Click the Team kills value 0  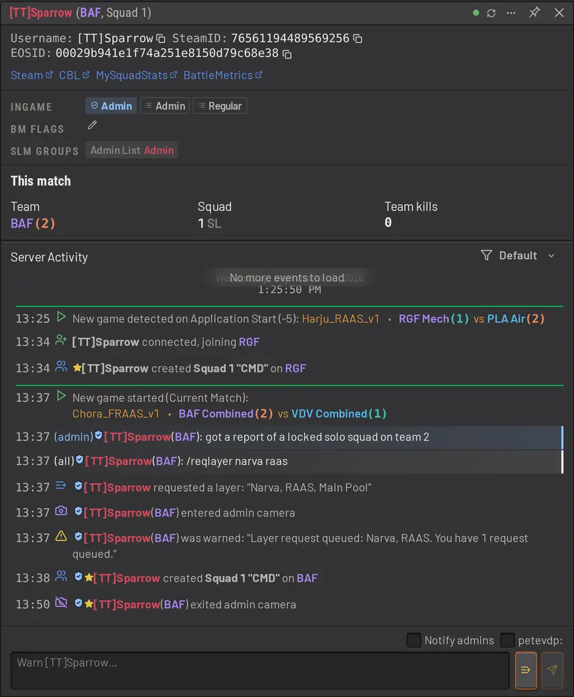[388, 222]
